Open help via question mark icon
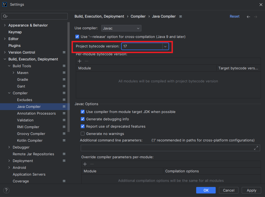The image size is (265, 197). point(6,190)
